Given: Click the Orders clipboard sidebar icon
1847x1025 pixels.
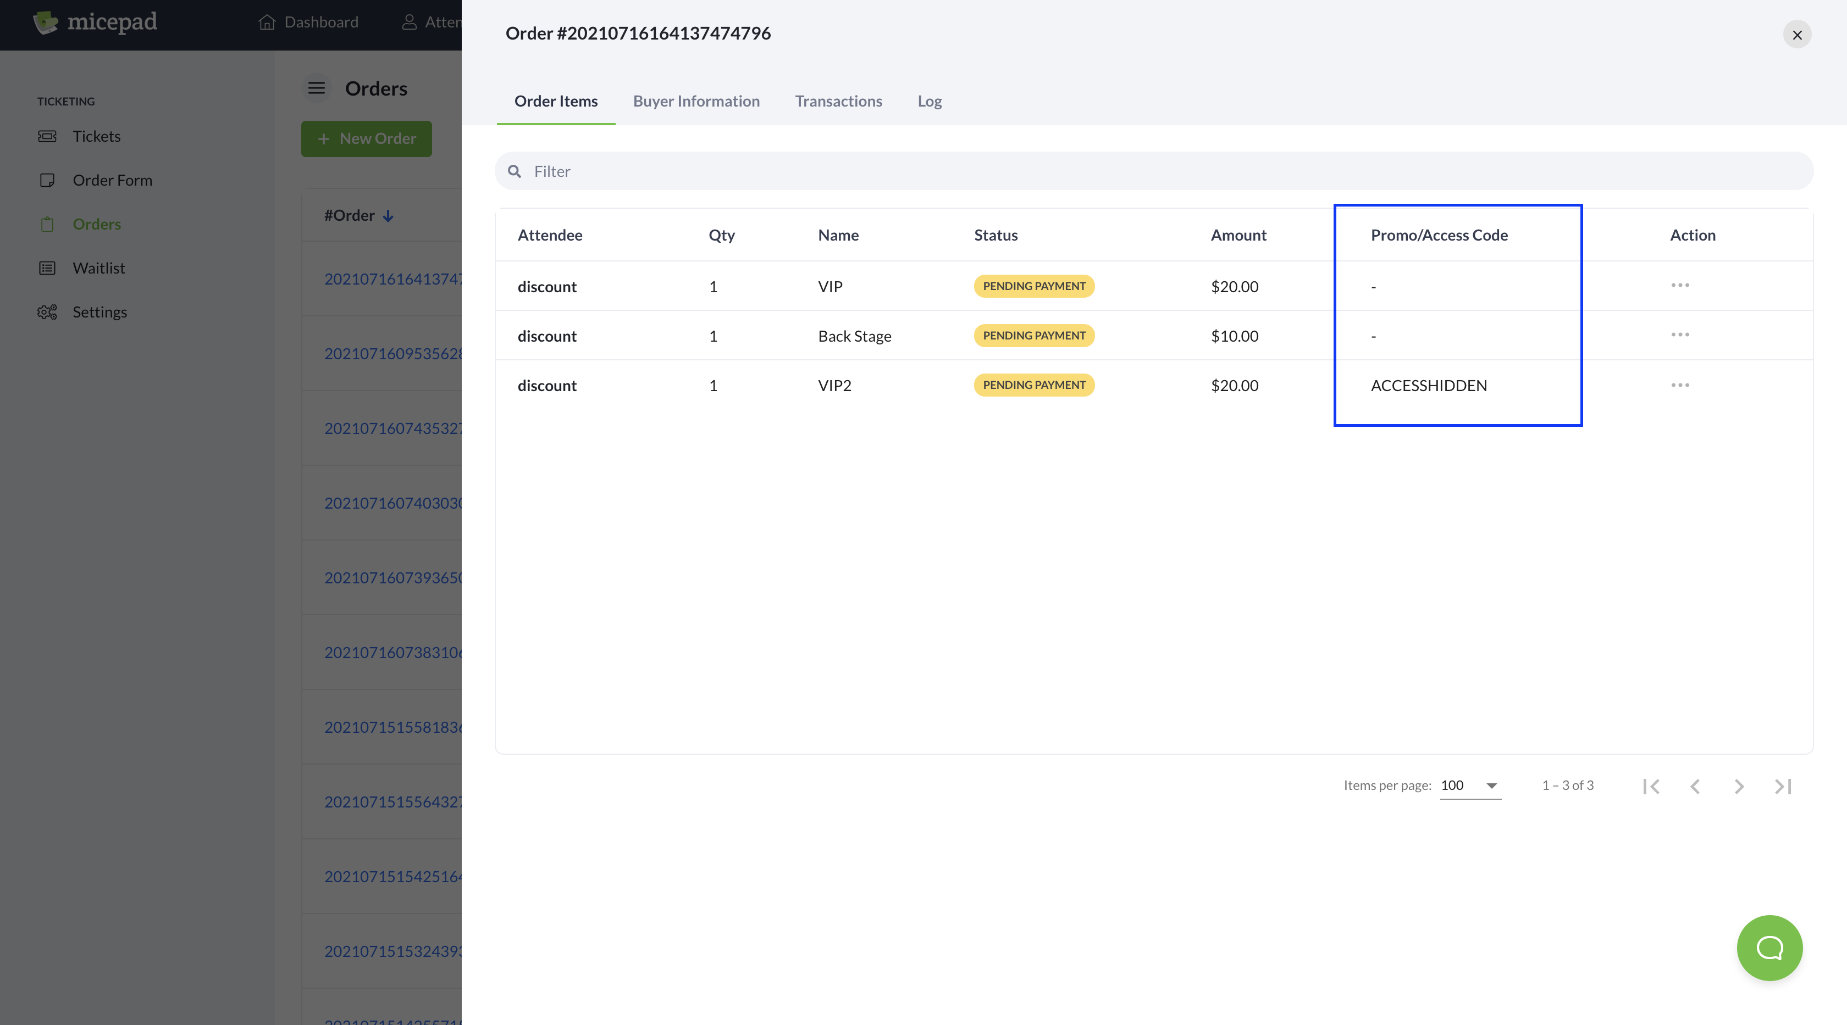Looking at the screenshot, I should pyautogui.click(x=47, y=224).
